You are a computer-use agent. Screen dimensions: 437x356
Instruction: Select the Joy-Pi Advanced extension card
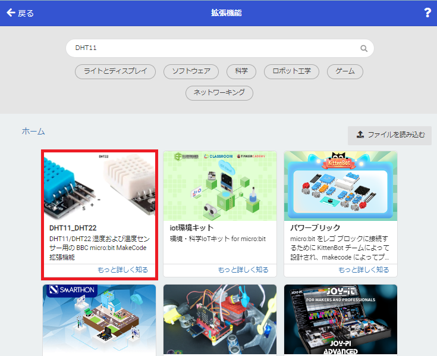point(341,320)
